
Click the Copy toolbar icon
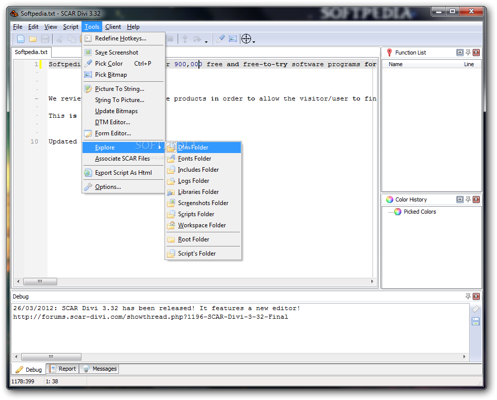click(x=72, y=39)
